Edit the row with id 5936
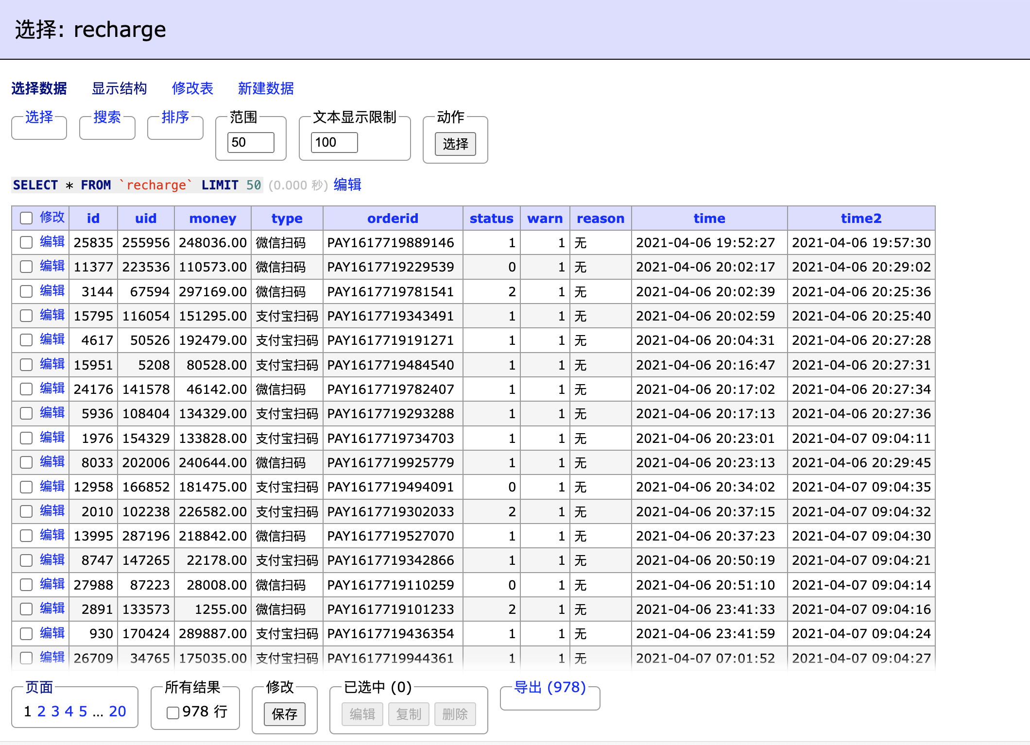The width and height of the screenshot is (1030, 745). [x=52, y=413]
